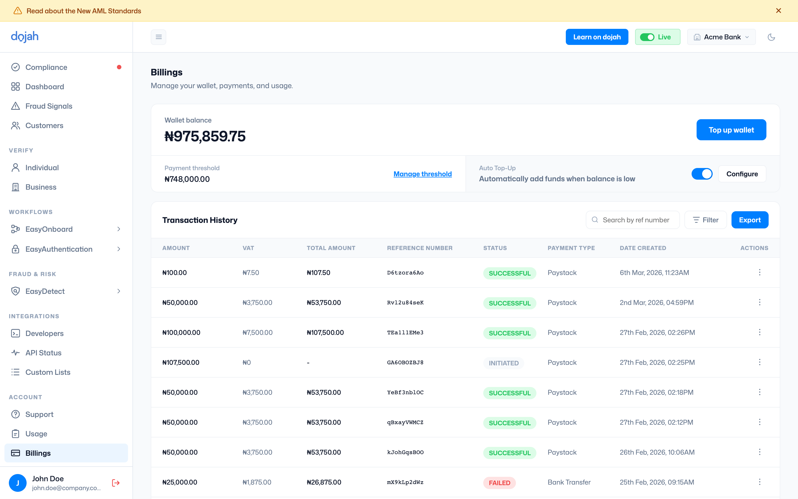798x499 pixels.
Task: Click Top up wallet button
Action: point(731,130)
